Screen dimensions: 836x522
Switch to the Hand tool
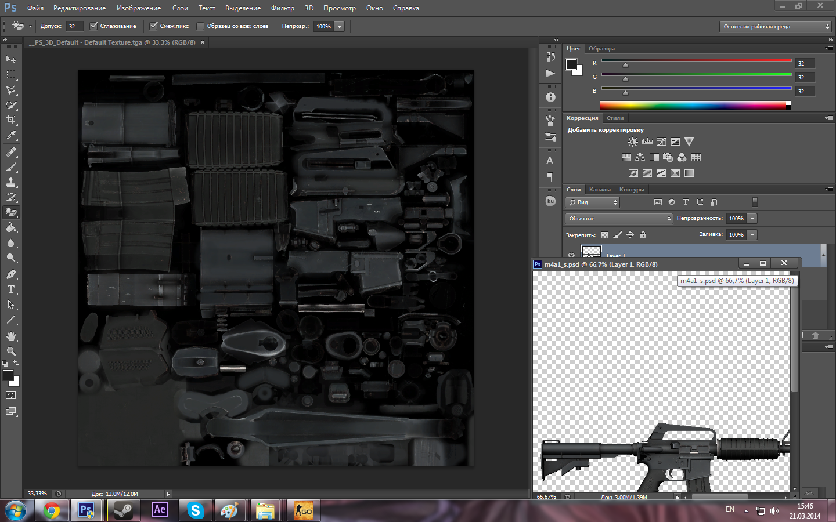pos(11,336)
